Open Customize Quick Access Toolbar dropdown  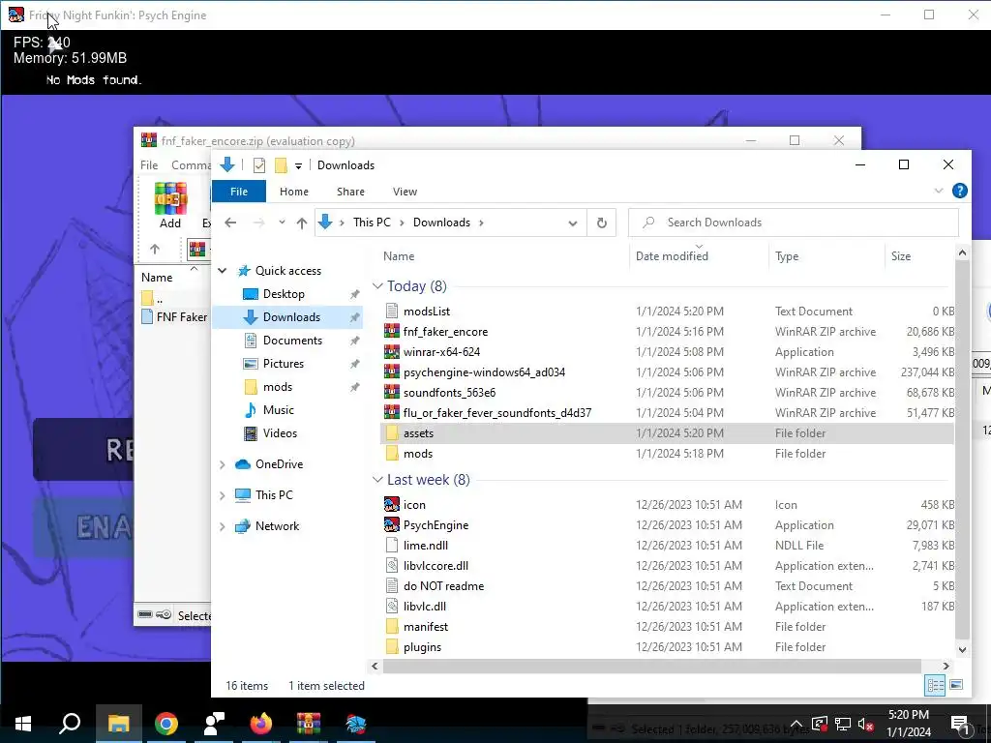pos(298,166)
